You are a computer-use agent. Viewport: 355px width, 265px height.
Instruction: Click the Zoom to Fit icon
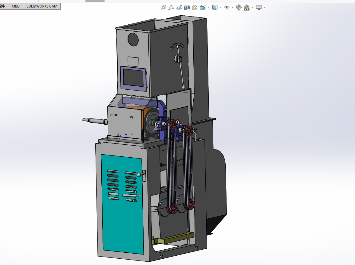(163, 8)
